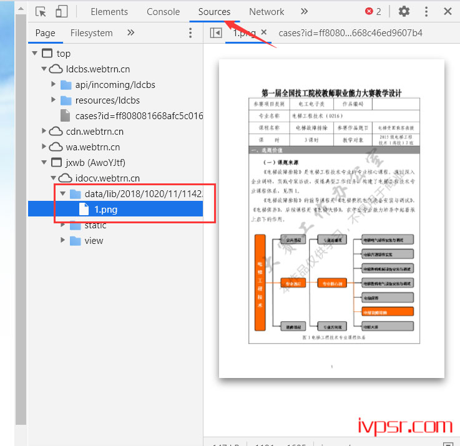Screen dimensions: 460x446
Task: Collapse the idocv.webtrn.cn domain node
Action: [54, 178]
